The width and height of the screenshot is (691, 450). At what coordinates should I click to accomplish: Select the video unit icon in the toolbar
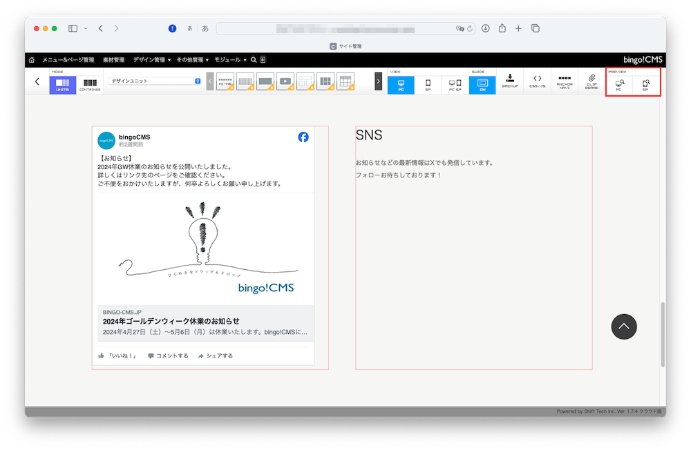pos(285,82)
